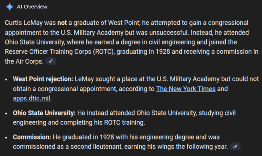Click the "West Point rejection:" bold heading
This screenshot has width=262, height=156.
[43, 79]
